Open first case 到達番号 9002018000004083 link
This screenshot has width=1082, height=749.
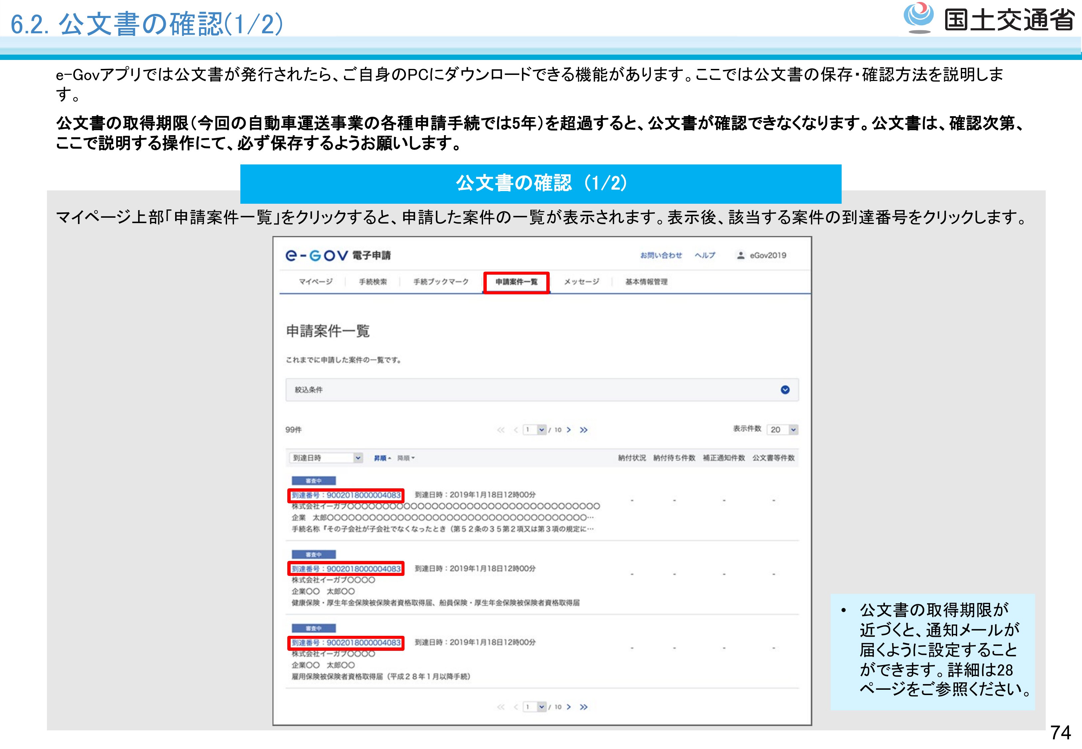(x=346, y=495)
